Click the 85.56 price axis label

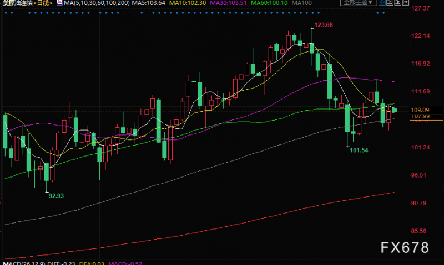pyautogui.click(x=418, y=231)
